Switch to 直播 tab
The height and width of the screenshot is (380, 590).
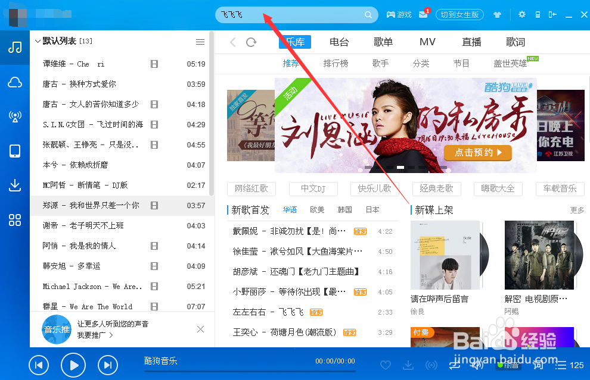point(471,42)
